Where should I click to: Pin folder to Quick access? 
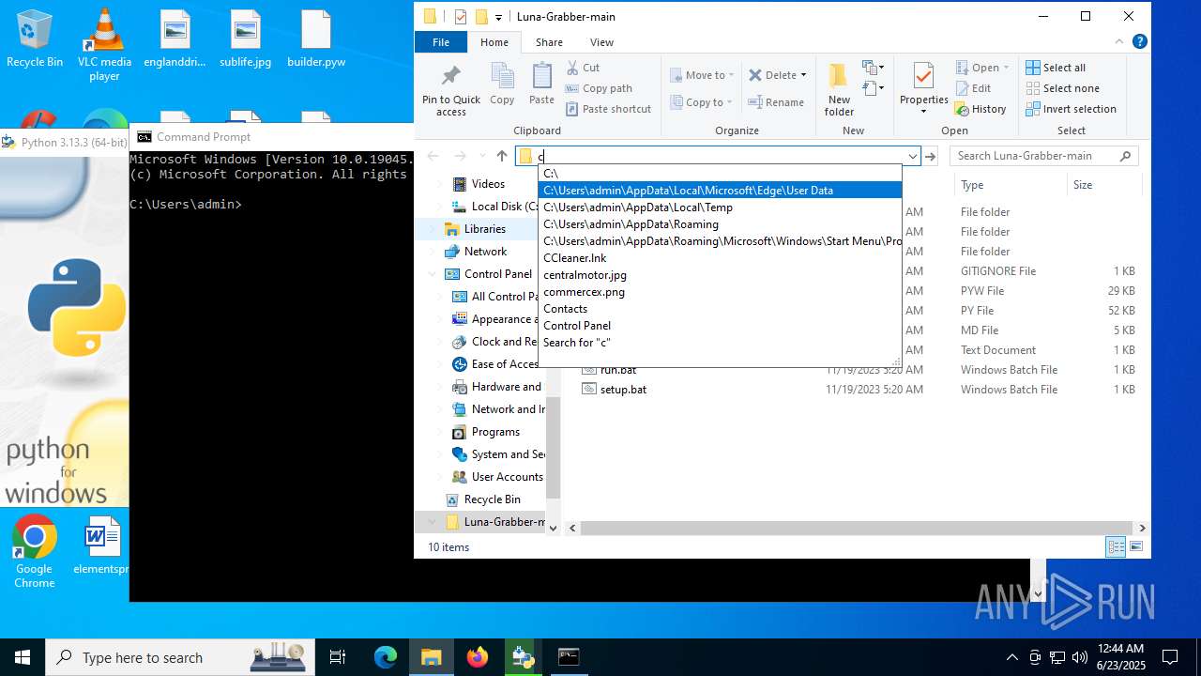pos(450,91)
